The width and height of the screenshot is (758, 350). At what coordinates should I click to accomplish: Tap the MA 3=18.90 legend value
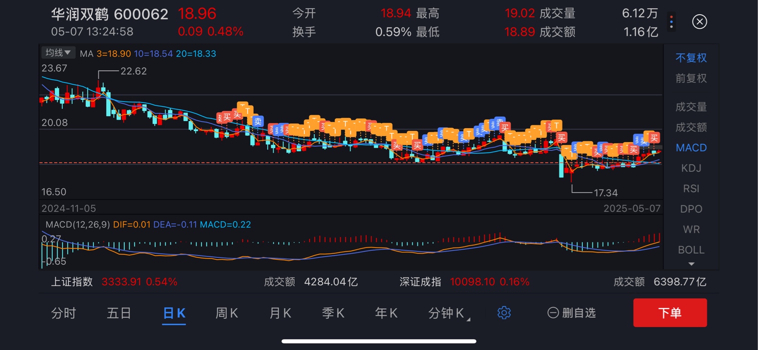click(114, 54)
